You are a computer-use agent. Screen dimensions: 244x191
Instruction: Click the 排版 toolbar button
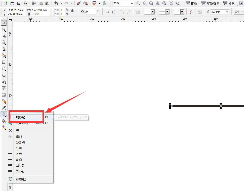pyautogui.click(x=191, y=3)
